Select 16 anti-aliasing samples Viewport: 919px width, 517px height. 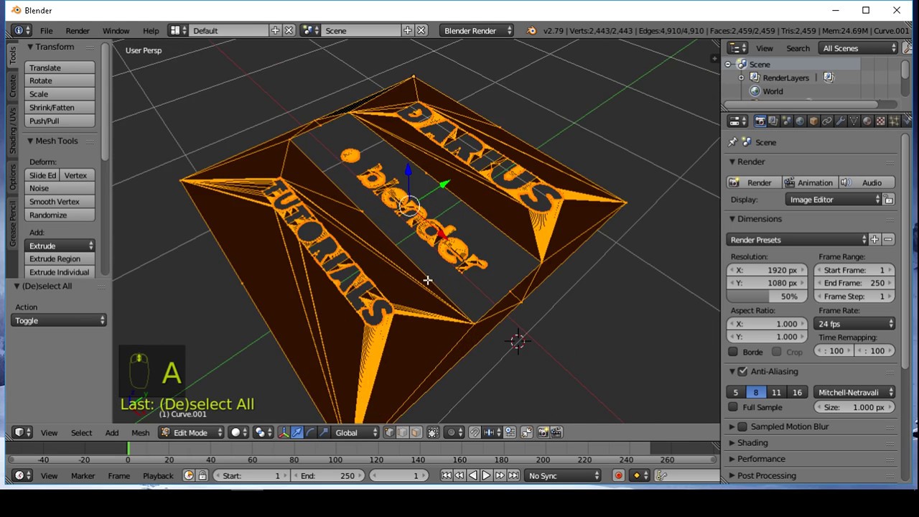pyautogui.click(x=797, y=393)
